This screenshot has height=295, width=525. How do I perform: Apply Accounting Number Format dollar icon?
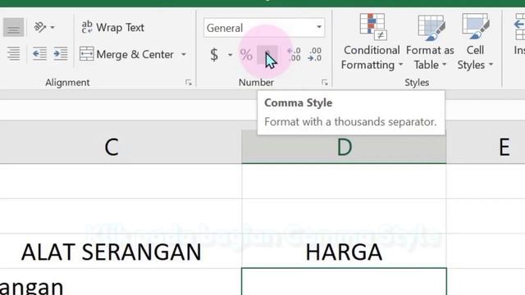point(214,55)
